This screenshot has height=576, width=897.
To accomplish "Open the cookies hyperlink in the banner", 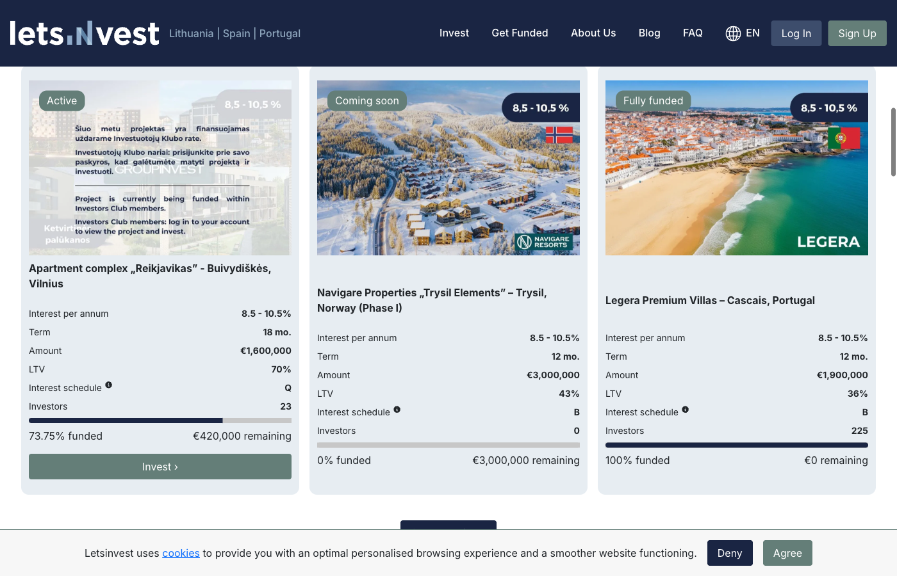I will click(x=181, y=553).
